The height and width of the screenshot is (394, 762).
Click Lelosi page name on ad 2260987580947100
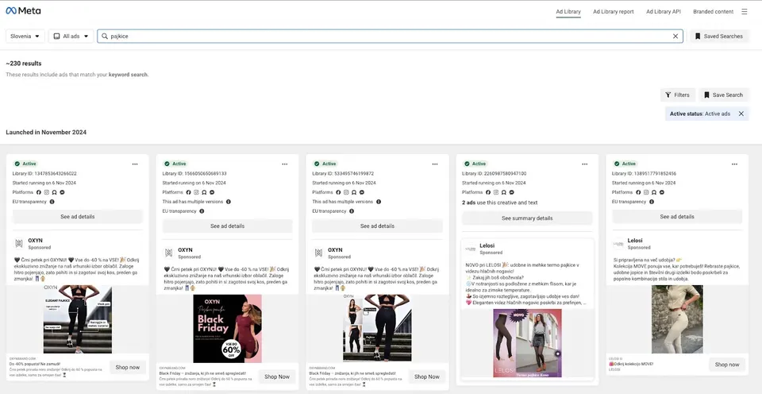tap(487, 245)
